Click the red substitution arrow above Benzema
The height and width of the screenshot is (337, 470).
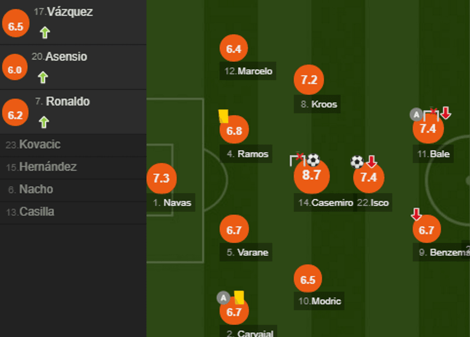(416, 214)
